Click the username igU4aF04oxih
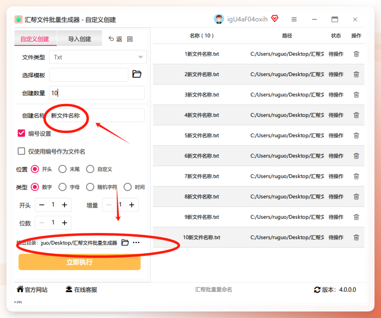The image size is (381, 318). coord(247,19)
